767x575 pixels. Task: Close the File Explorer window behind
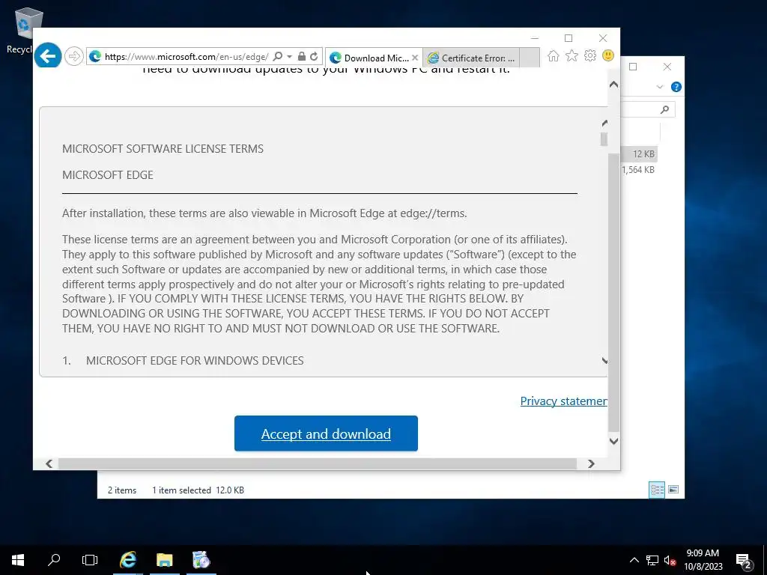click(667, 67)
